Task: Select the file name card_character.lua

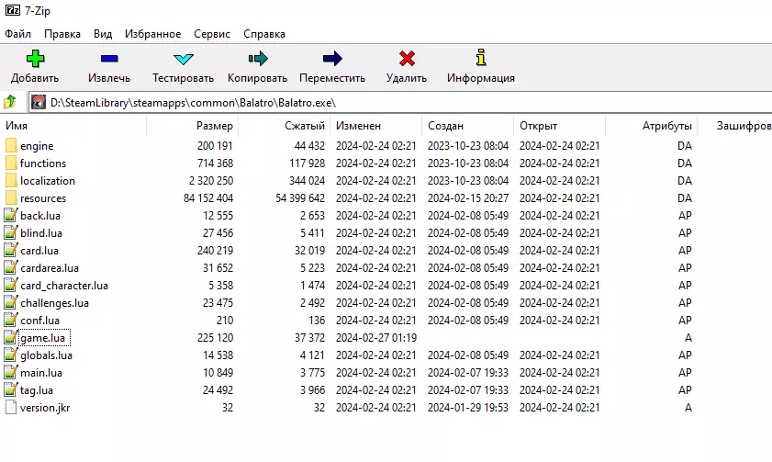Action: pyautogui.click(x=64, y=286)
